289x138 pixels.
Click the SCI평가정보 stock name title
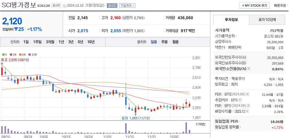19,5
